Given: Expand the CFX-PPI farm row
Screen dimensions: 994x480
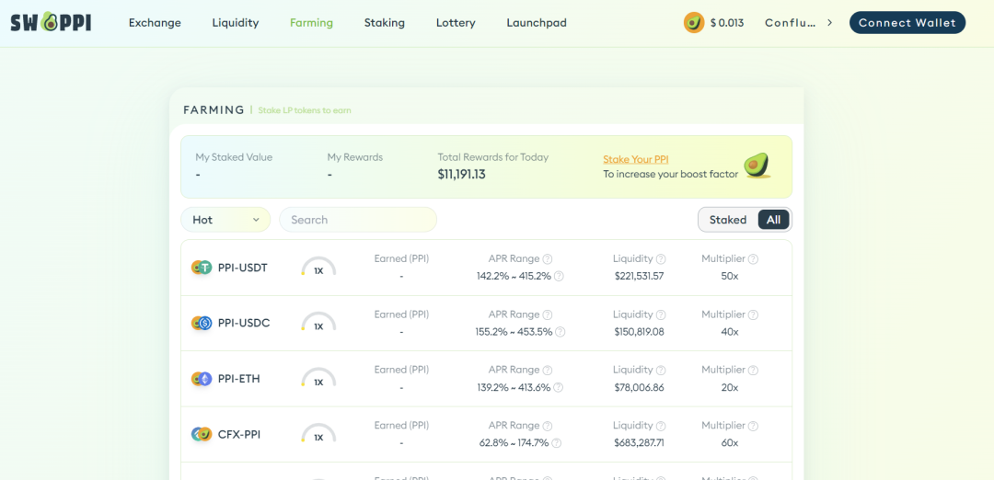Looking at the screenshot, I should 486,434.
